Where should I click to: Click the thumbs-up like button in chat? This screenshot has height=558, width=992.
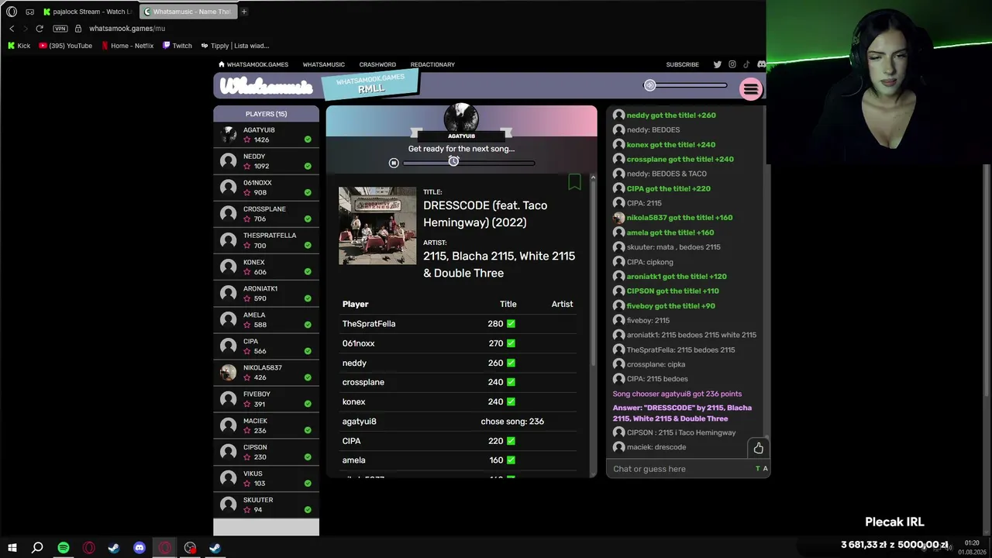tap(758, 448)
